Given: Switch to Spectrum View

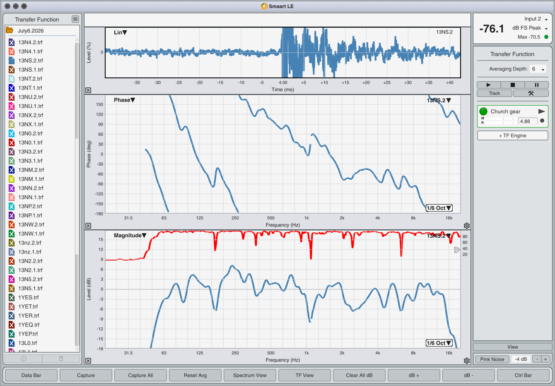Looking at the screenshot, I should [x=250, y=375].
